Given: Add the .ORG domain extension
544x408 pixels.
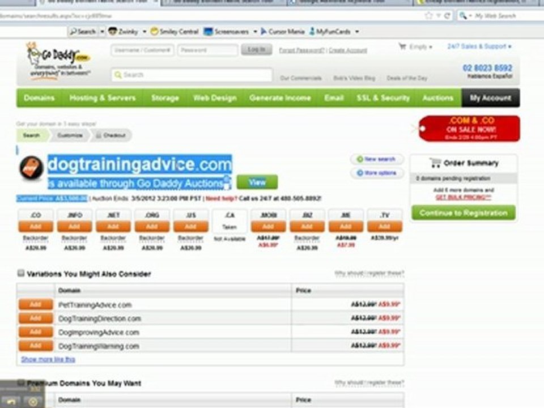Looking at the screenshot, I should 152,227.
